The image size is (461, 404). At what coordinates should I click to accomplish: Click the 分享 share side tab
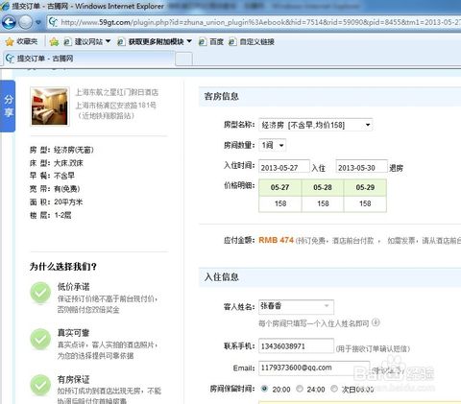click(8, 107)
